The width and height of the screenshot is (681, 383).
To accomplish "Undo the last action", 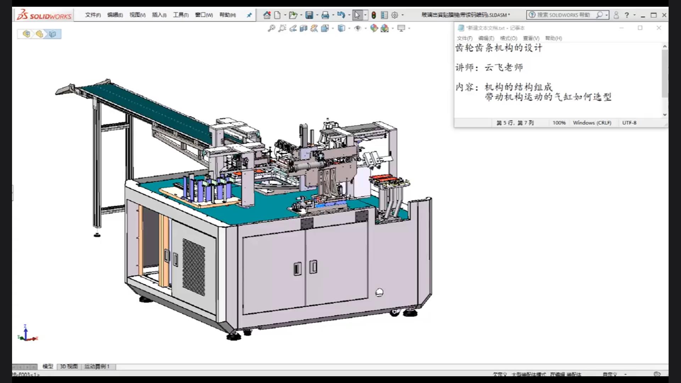I will click(341, 15).
